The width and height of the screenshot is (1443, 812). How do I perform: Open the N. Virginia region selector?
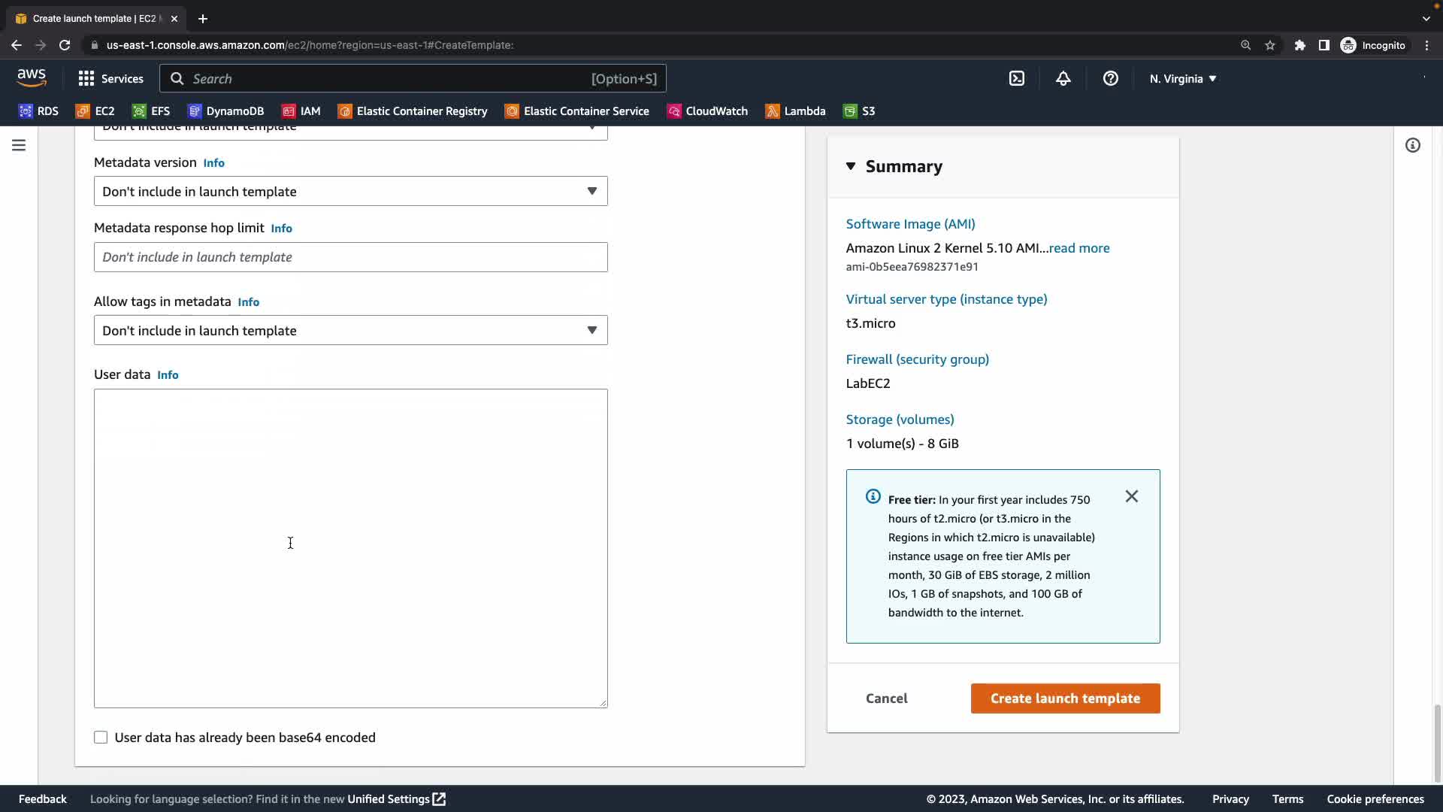(1182, 78)
